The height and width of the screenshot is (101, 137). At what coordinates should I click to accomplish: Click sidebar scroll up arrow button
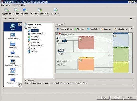[20, 24]
